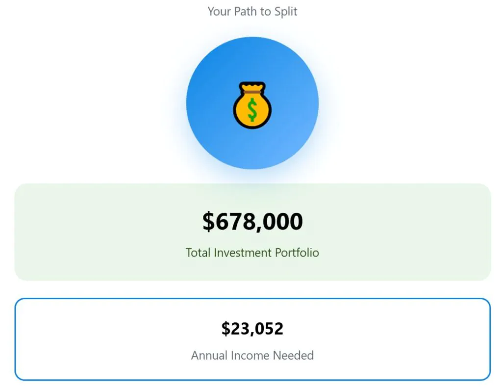This screenshot has width=502, height=387.
Task: Click the word "Income" in the bottom card
Action: click(x=251, y=355)
